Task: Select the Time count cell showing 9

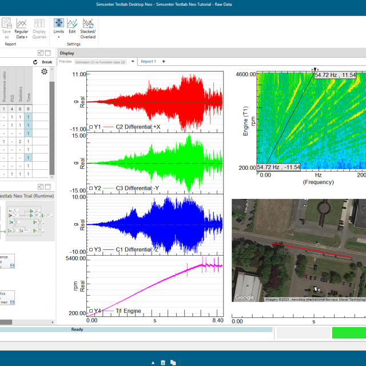Action: point(28,109)
